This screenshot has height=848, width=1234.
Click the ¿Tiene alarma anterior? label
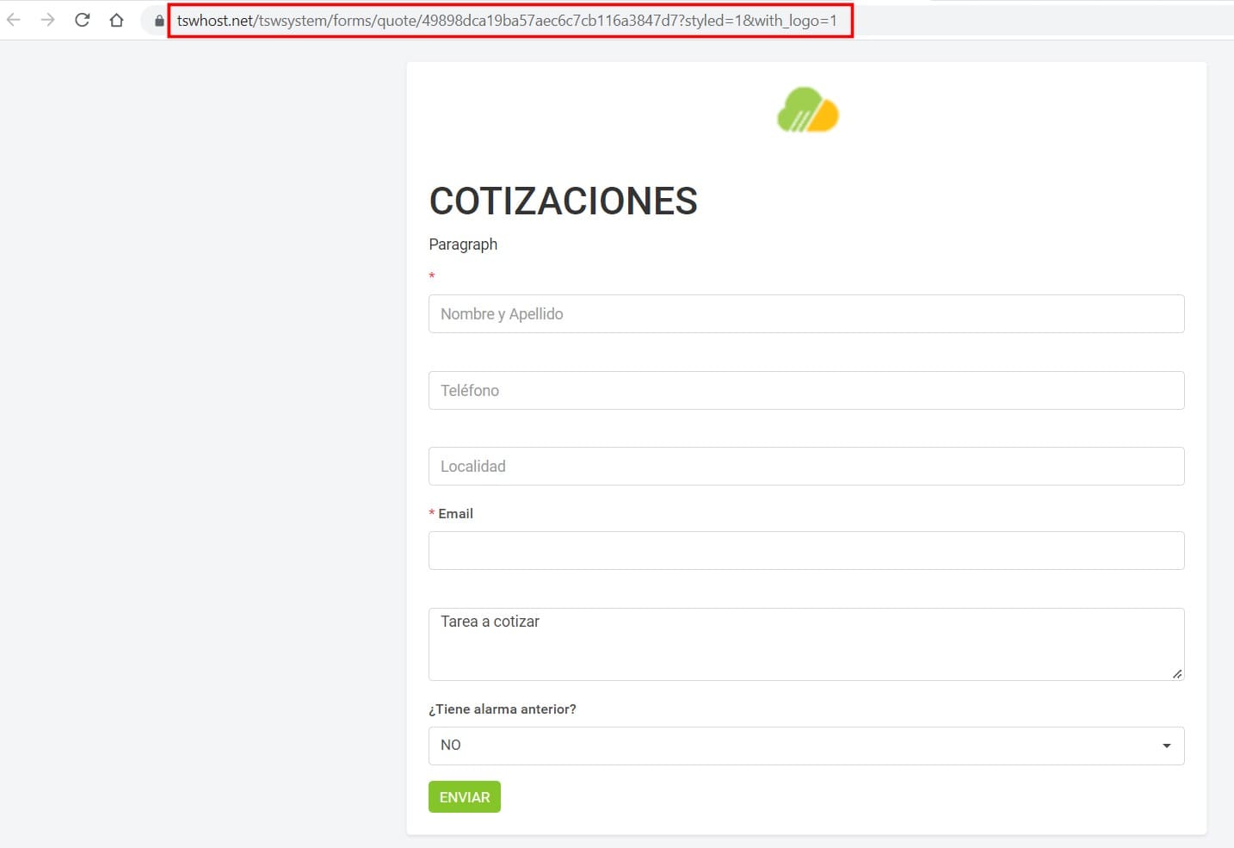503,709
